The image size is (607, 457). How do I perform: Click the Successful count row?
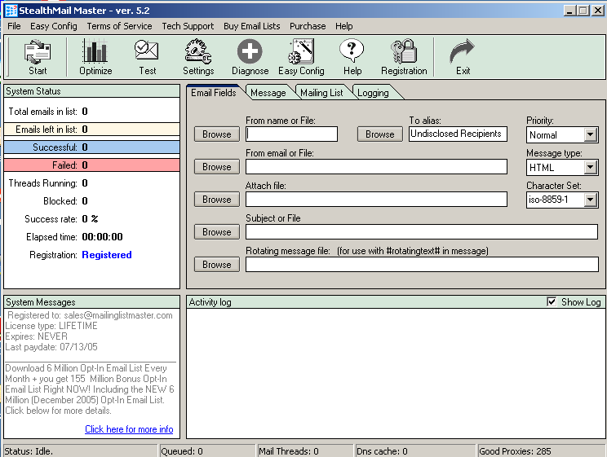tap(91, 147)
